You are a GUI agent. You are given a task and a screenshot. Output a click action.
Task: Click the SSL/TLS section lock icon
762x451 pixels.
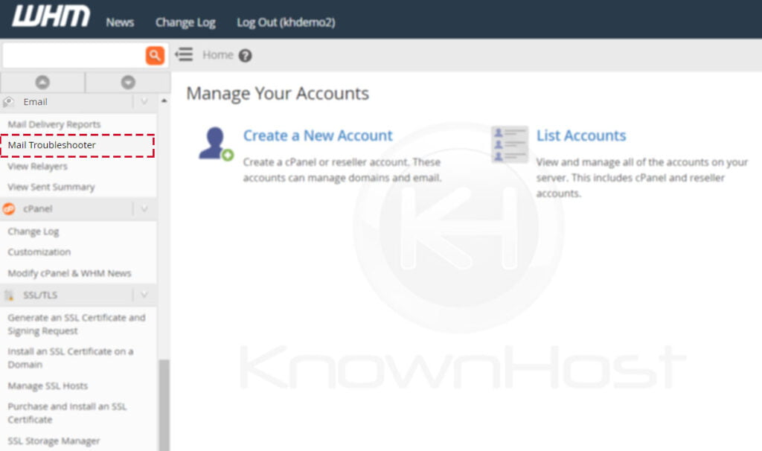(x=9, y=295)
